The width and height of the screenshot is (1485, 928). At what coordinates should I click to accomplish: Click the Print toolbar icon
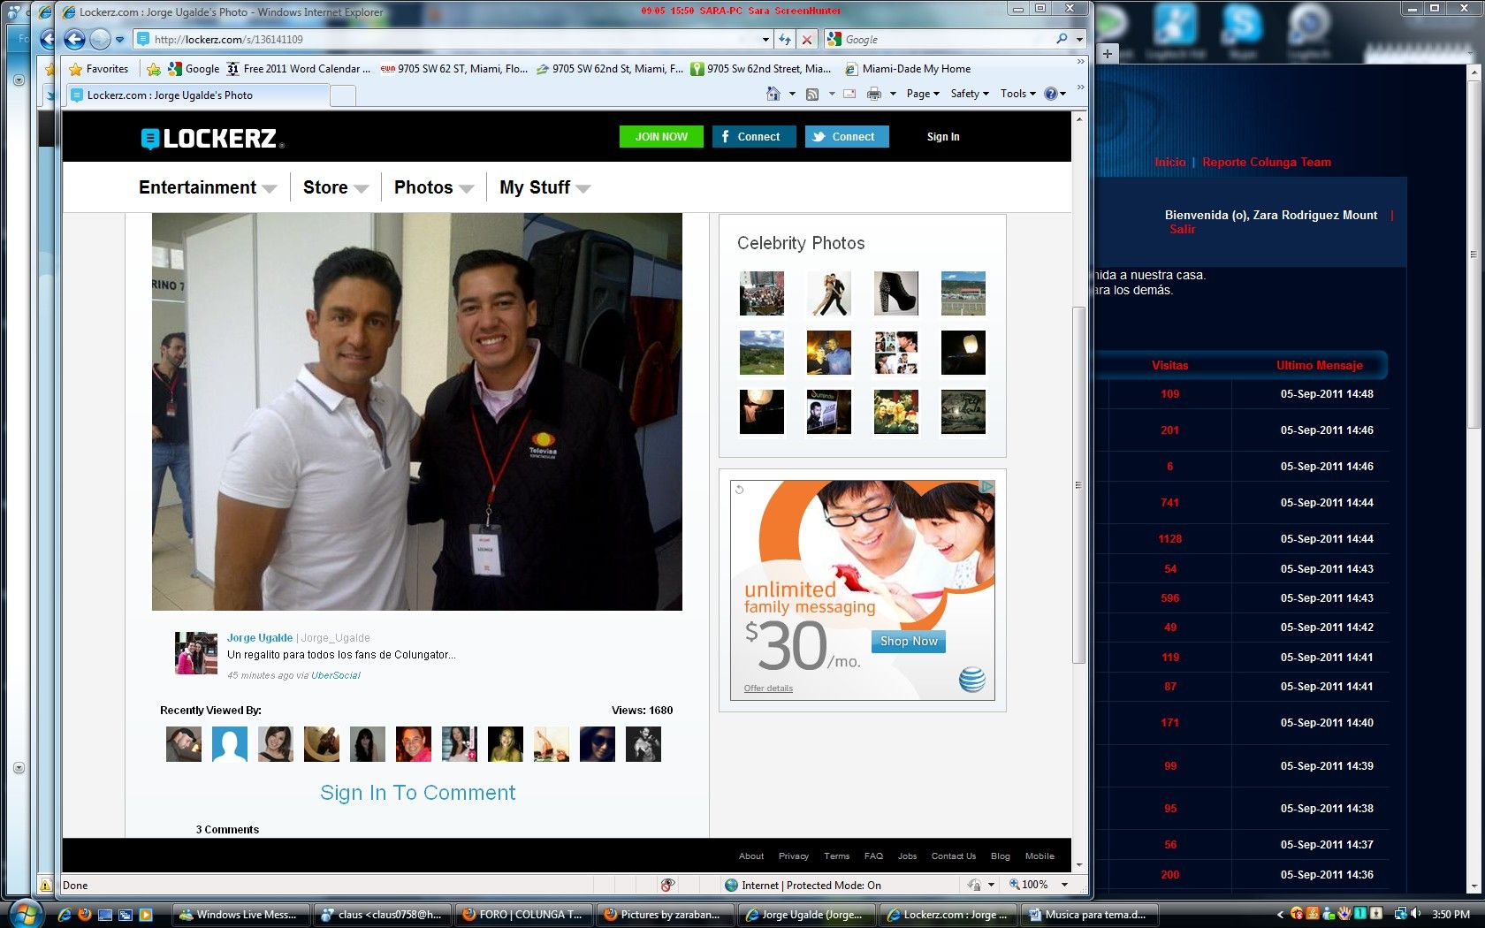[x=874, y=94]
